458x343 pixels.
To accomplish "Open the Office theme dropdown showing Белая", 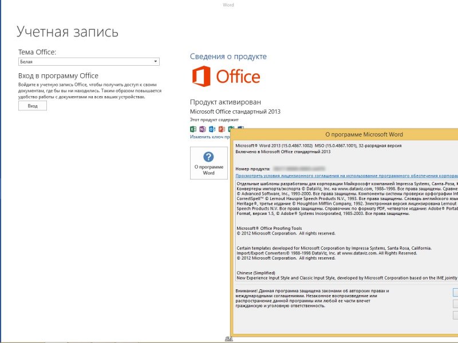I will 89,62.
